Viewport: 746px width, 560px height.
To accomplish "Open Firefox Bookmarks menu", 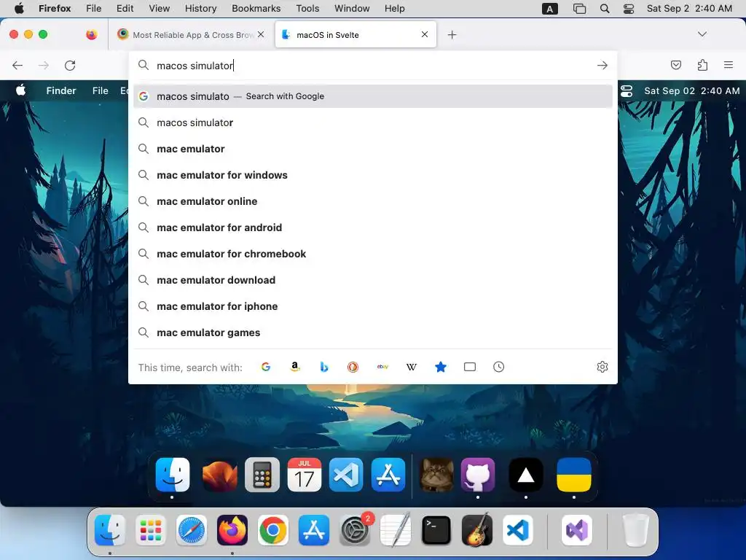I will point(256,9).
